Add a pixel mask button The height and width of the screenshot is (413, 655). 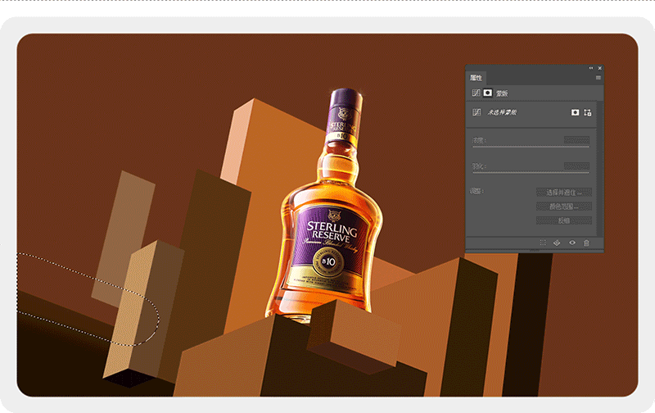pyautogui.click(x=576, y=112)
